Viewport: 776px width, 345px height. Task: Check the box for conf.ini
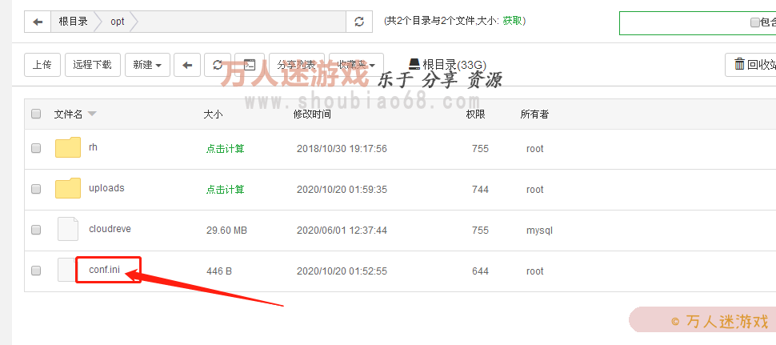click(x=36, y=271)
